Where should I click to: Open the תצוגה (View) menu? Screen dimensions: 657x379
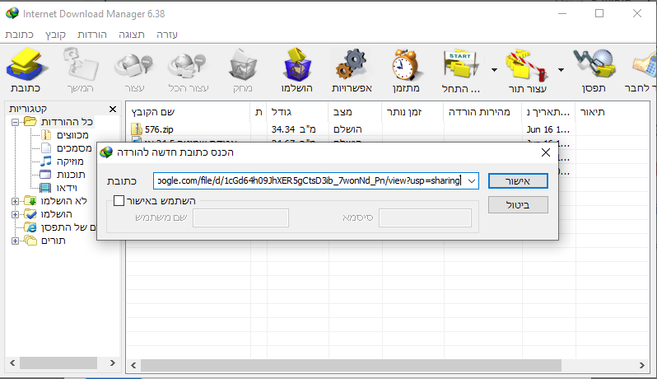132,35
